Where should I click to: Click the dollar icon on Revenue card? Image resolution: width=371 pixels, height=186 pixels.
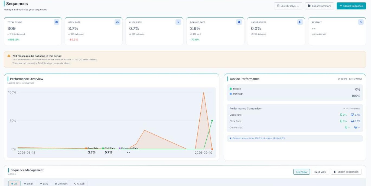coord(361,22)
